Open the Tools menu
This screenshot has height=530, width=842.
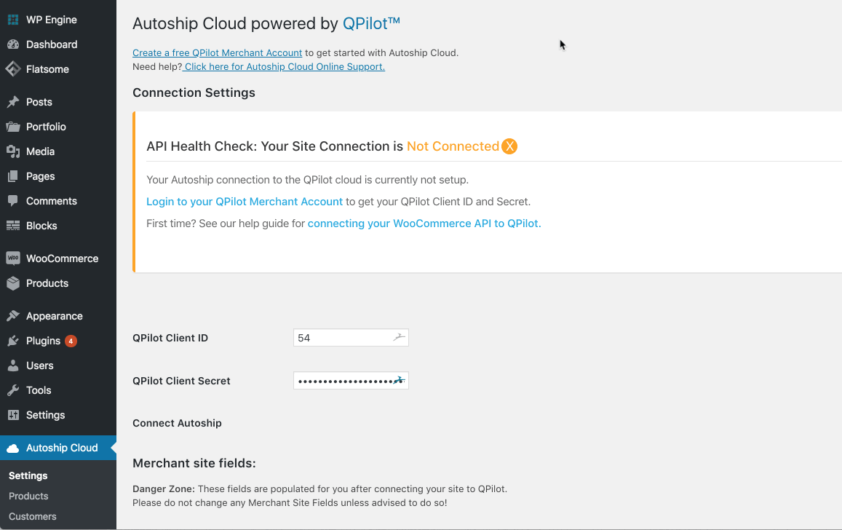coord(39,390)
